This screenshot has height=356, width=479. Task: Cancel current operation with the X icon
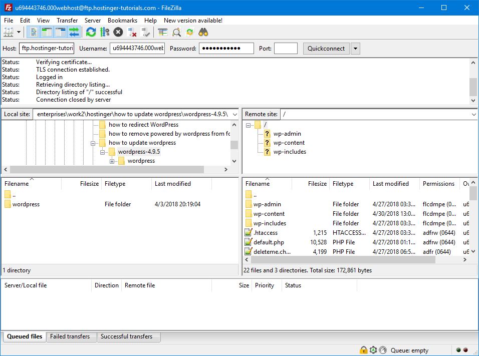coord(118,33)
